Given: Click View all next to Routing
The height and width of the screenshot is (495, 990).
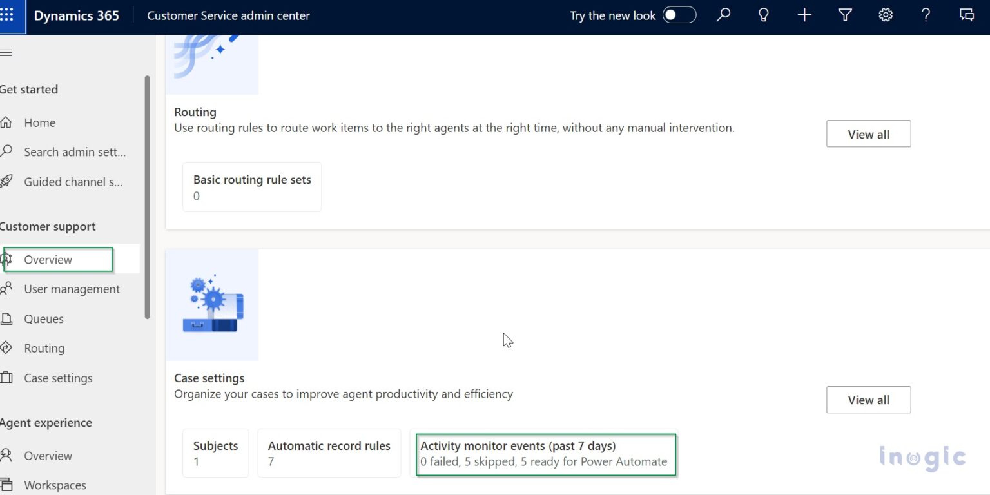Looking at the screenshot, I should [868, 133].
